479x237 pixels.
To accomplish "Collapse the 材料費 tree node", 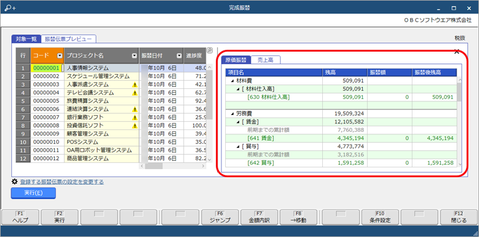I will click(233, 81).
